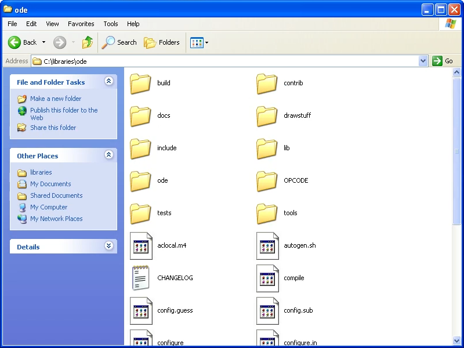Open the Tools menu

[x=110, y=24]
